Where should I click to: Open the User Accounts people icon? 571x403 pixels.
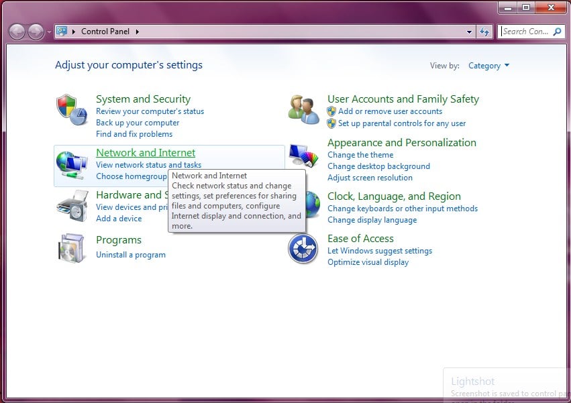(x=304, y=109)
